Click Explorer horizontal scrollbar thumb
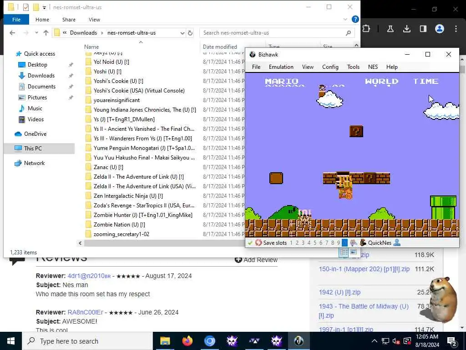466x350 pixels. pos(164,243)
